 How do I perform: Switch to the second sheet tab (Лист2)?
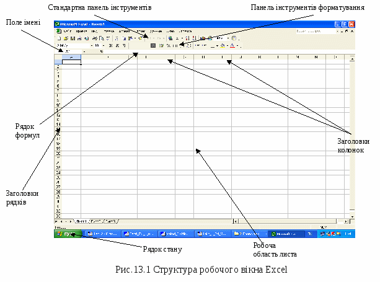pos(96,221)
